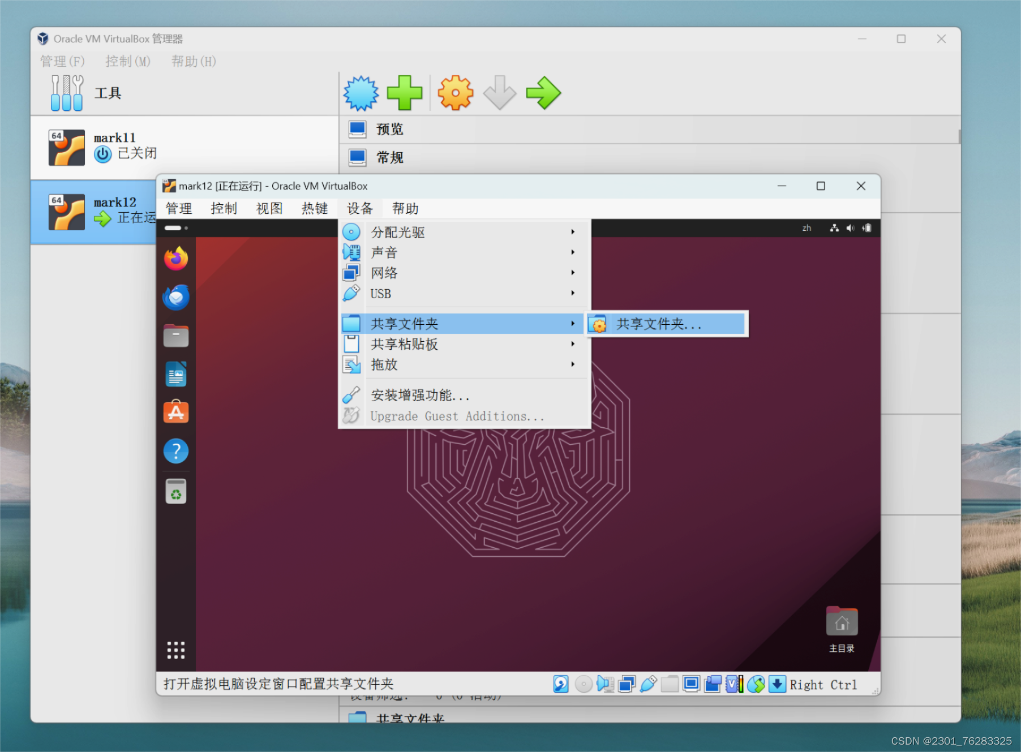1021x752 pixels.
Task: Open the 帮助(H) menu in Manager window
Action: (194, 61)
